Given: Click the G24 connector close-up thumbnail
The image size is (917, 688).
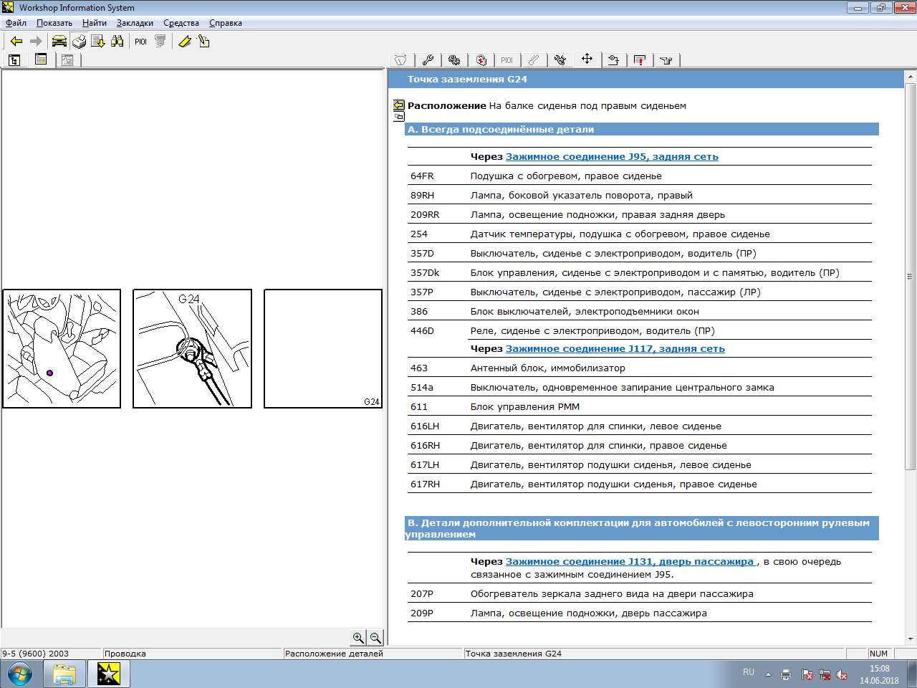Looking at the screenshot, I should [192, 349].
